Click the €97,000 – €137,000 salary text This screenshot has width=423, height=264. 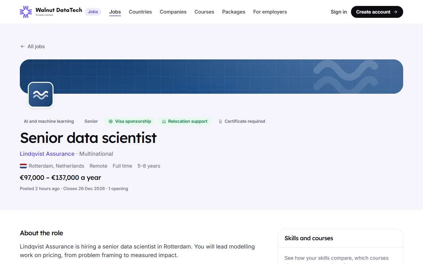tap(60, 178)
